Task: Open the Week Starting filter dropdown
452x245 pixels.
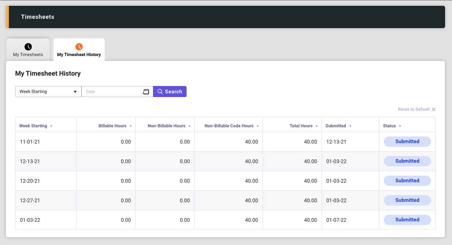Action: [48, 92]
